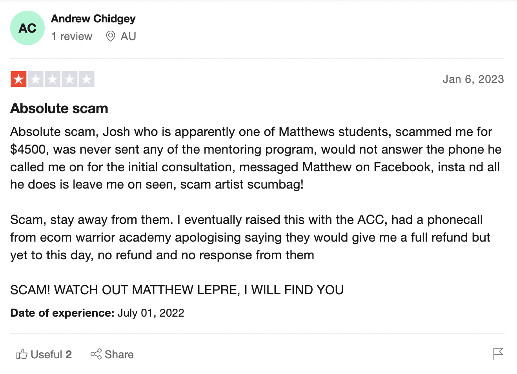Screen dimensions: 517x374
Task: Click the Useful count number 2
Action: [69, 355]
